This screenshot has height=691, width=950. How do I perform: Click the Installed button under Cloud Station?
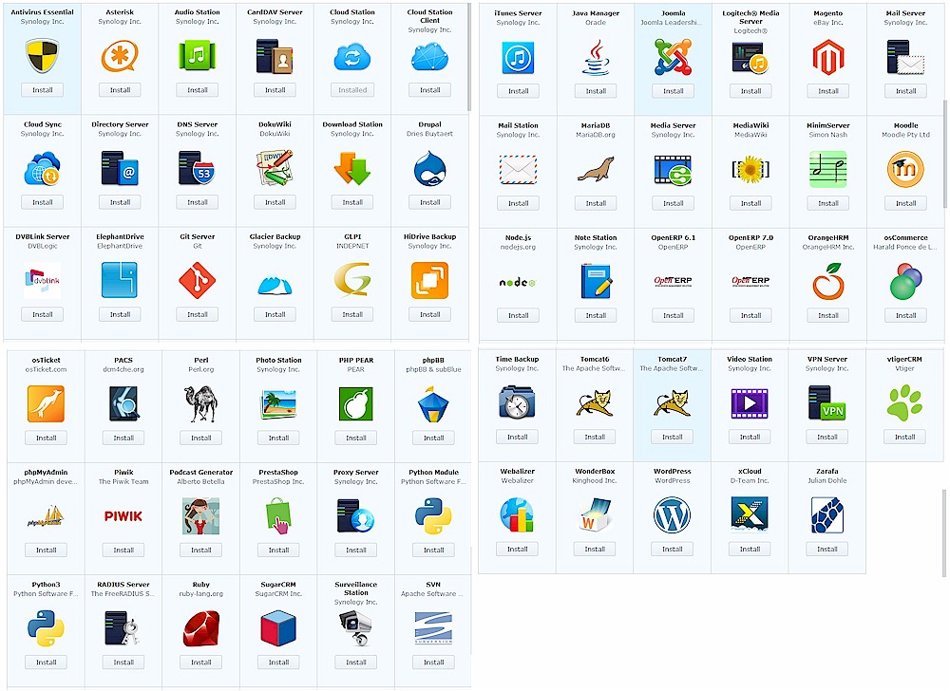click(x=352, y=90)
